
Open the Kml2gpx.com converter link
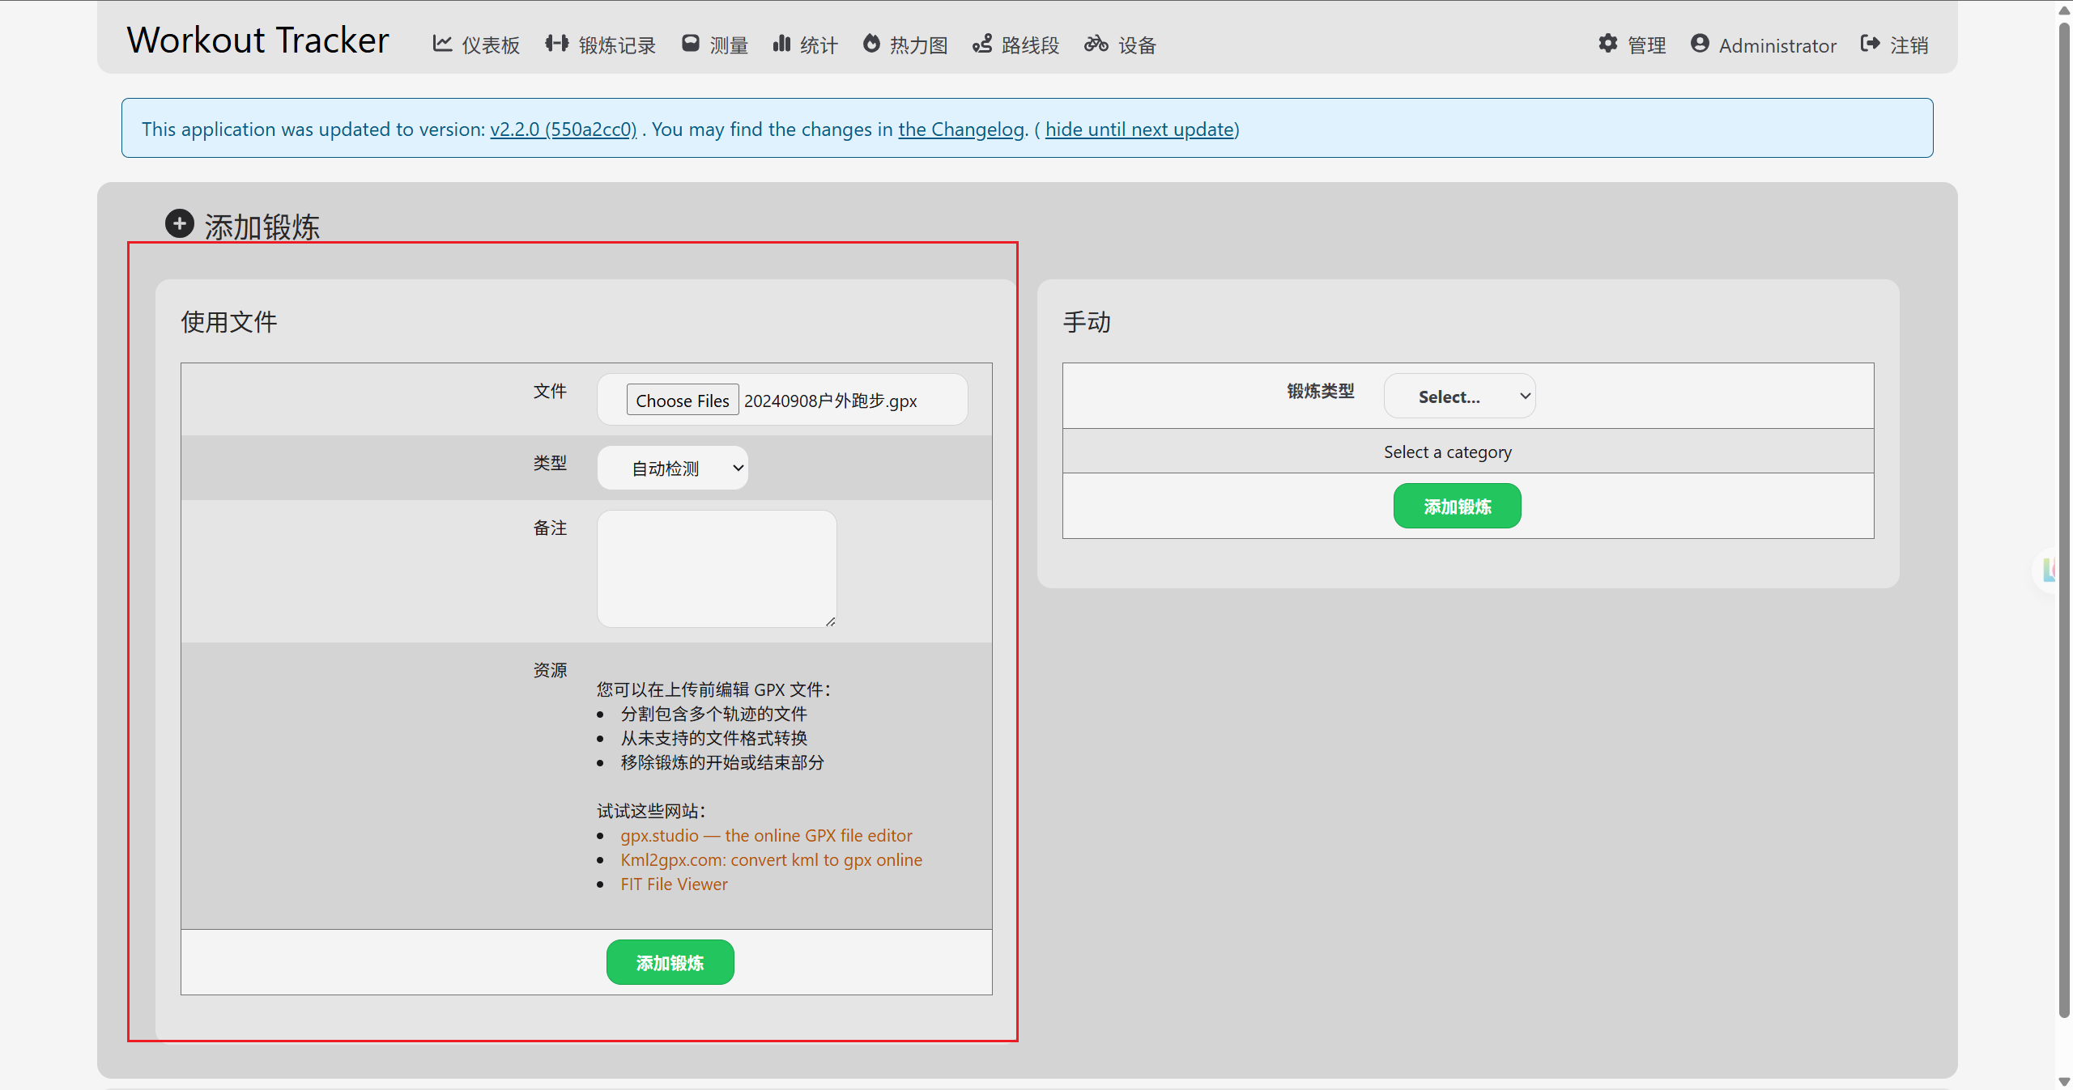point(771,859)
